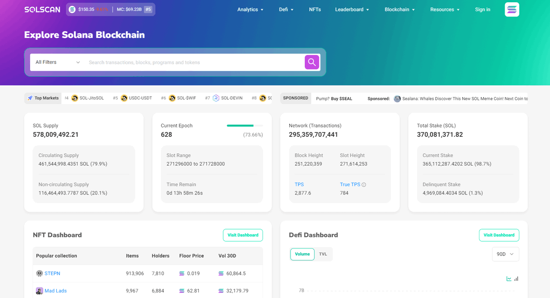Click the Current Epoch progress bar
This screenshot has width=550, height=298.
[x=245, y=126]
